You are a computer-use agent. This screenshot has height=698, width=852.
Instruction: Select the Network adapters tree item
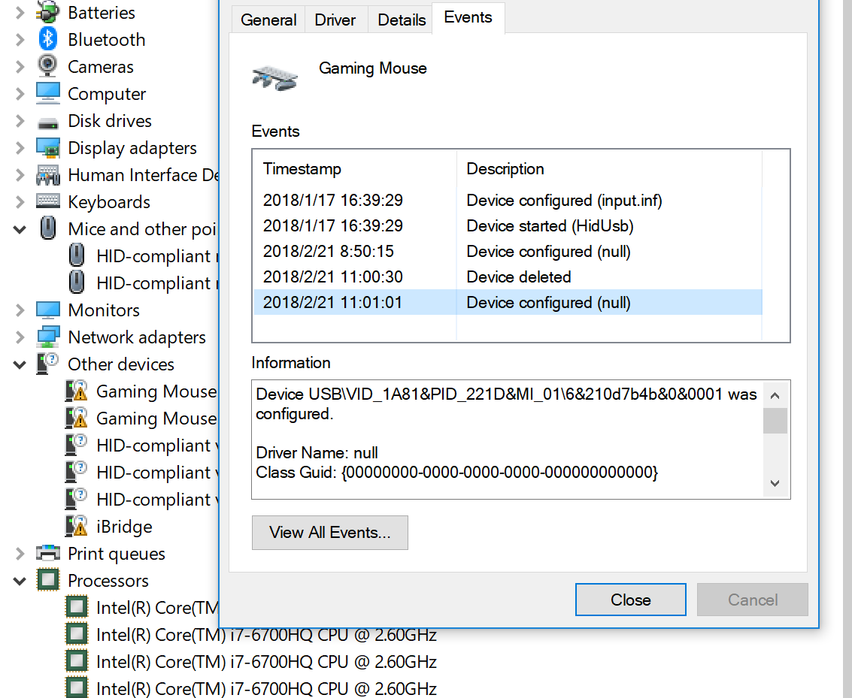tap(137, 337)
